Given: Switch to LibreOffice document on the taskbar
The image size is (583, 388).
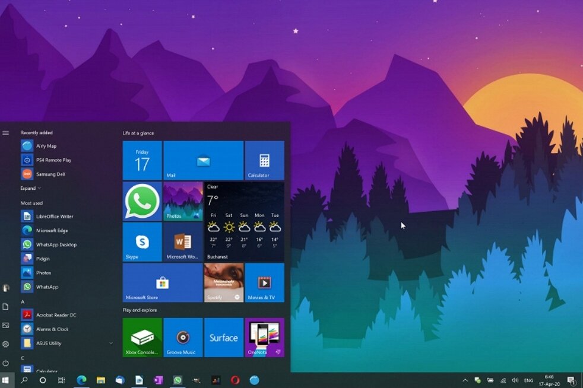Looking at the screenshot, I should (x=139, y=380).
